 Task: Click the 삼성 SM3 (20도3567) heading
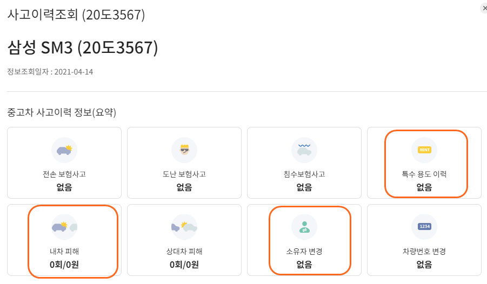83,48
